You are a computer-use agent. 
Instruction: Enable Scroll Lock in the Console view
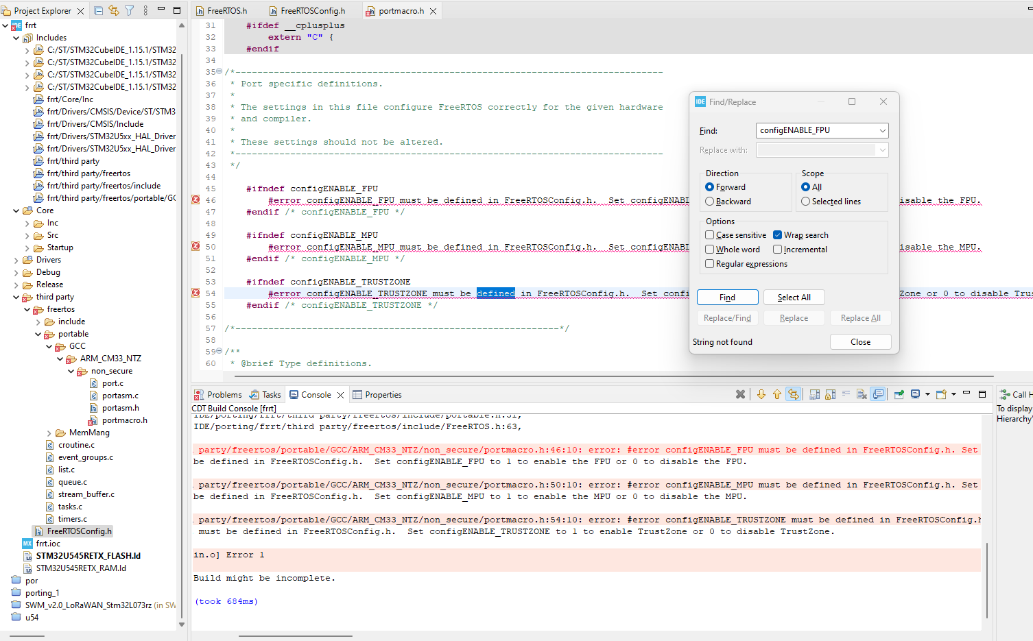(830, 394)
